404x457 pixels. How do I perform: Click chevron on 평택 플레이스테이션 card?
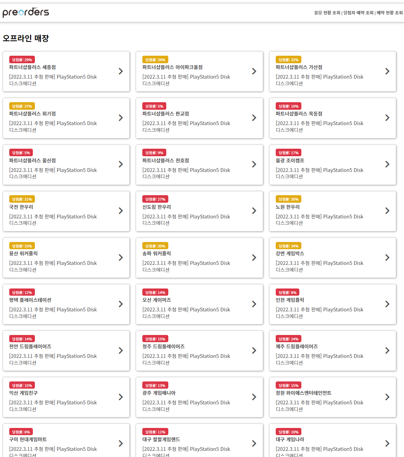[121, 304]
